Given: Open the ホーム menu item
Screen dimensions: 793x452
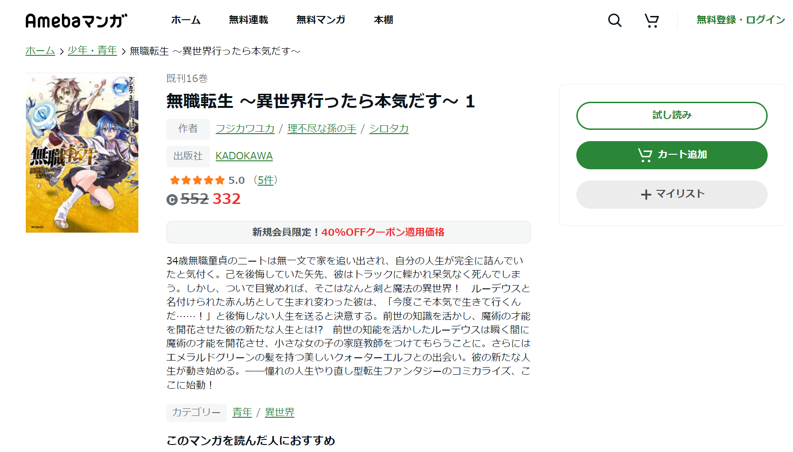Looking at the screenshot, I should tap(186, 20).
